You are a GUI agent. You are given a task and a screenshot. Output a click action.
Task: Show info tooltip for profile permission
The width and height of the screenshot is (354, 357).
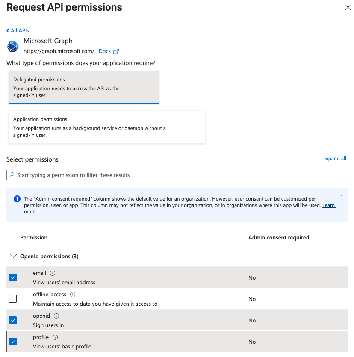(x=55, y=337)
